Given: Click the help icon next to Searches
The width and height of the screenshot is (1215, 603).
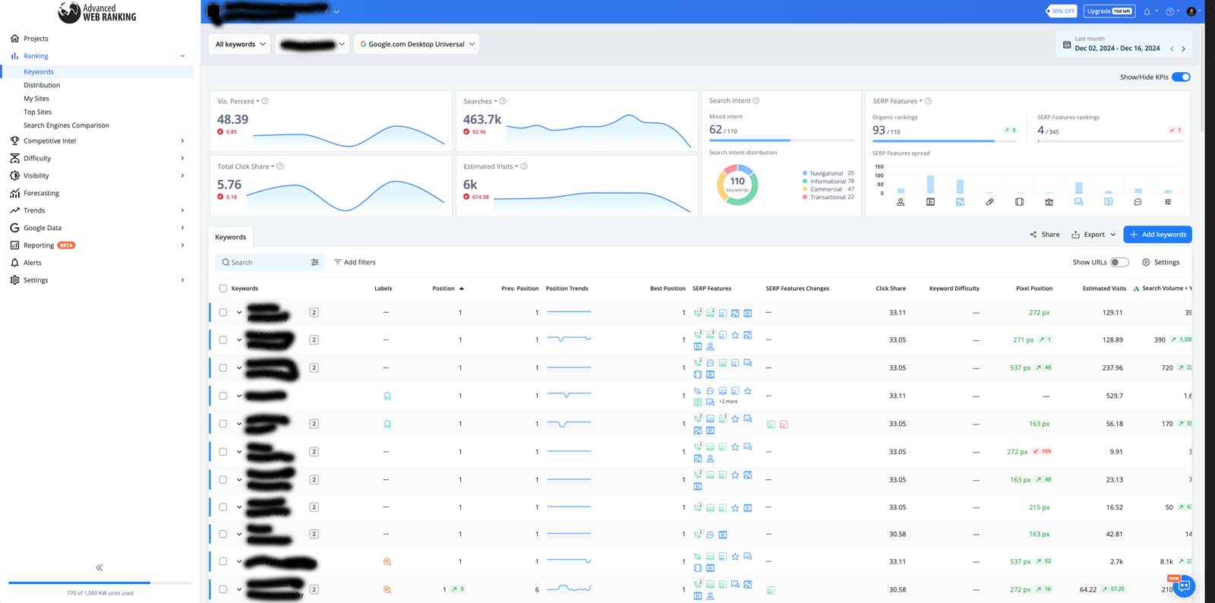Looking at the screenshot, I should [x=503, y=101].
